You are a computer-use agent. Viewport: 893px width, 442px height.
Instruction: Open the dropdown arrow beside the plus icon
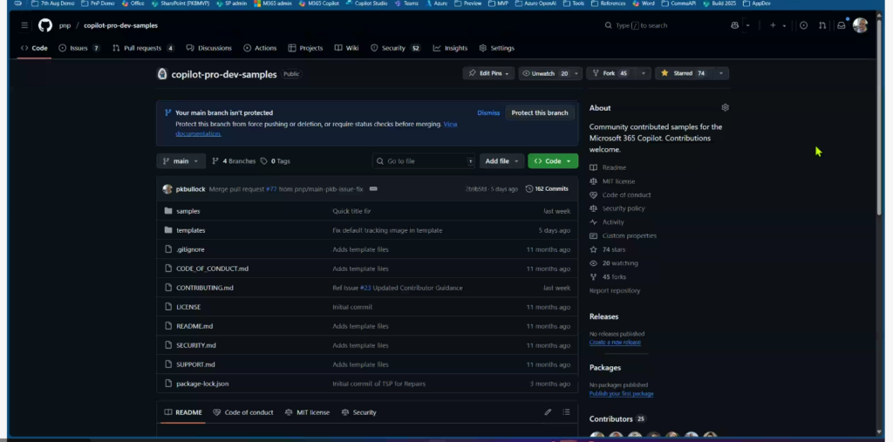coord(784,25)
